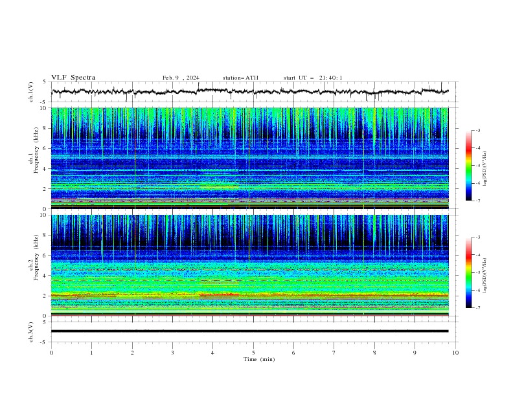Click the "ch.3(V)" axis label

31,332
